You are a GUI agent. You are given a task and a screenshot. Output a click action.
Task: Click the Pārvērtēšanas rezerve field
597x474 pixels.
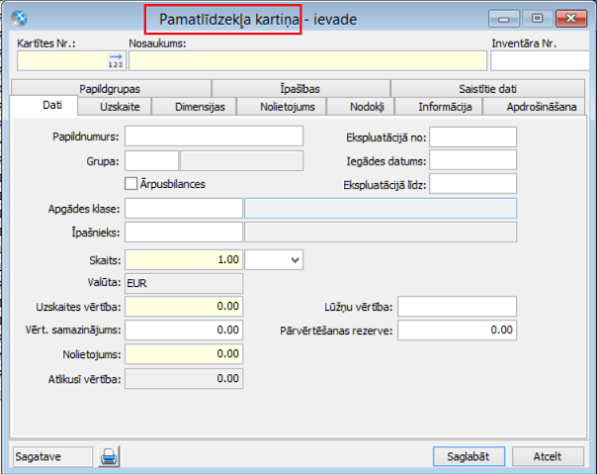pos(458,331)
